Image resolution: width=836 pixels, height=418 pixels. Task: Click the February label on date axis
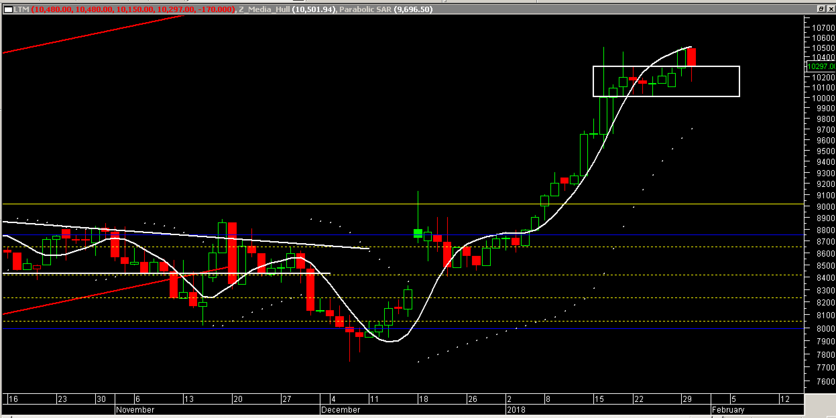point(728,410)
